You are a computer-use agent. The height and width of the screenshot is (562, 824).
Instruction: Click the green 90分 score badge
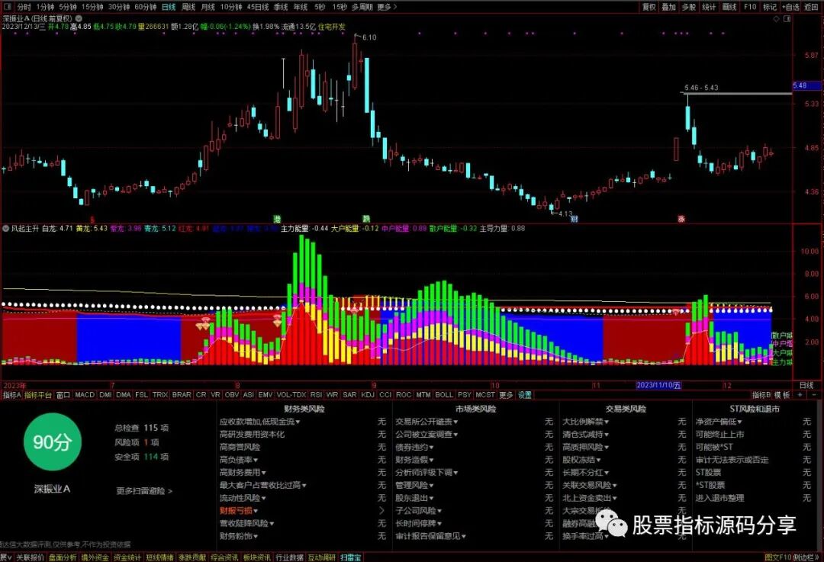(x=52, y=442)
